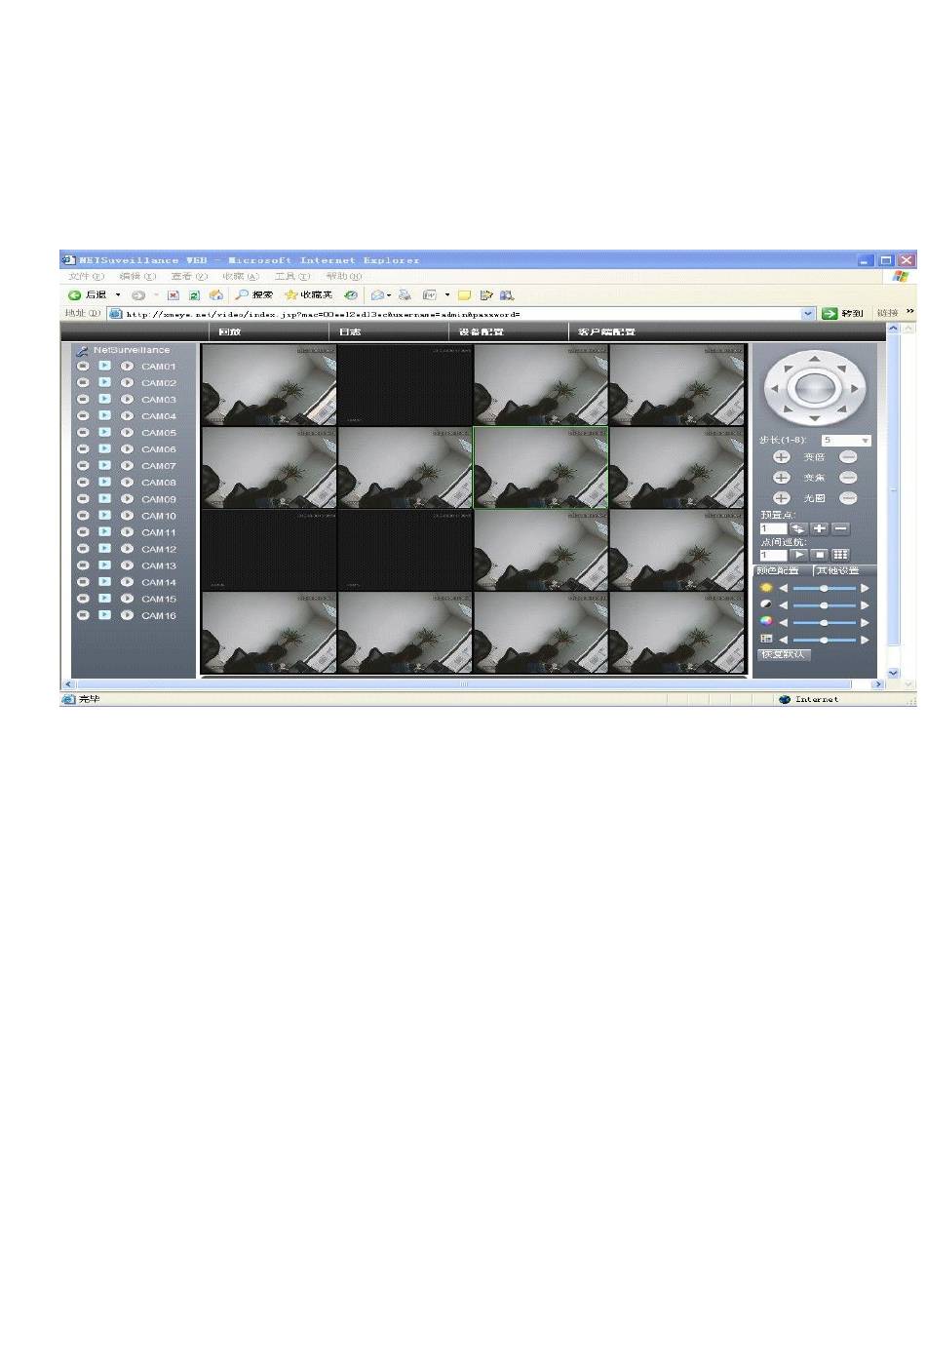Open 设备配置 device config tab
Image resolution: width=926 pixels, height=1362 pixels.
(x=482, y=332)
